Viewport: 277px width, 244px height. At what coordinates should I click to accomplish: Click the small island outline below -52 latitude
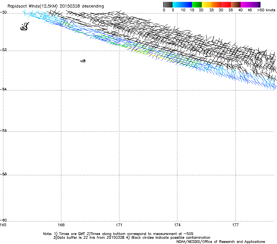(83, 61)
